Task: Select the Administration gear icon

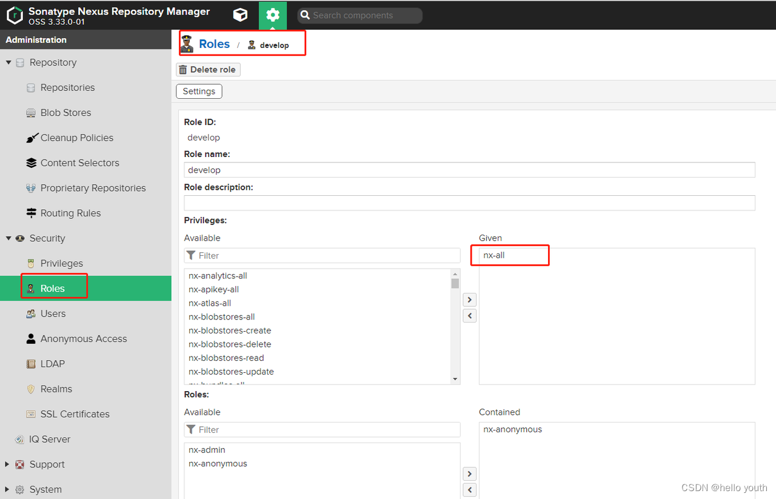Action: click(x=273, y=15)
